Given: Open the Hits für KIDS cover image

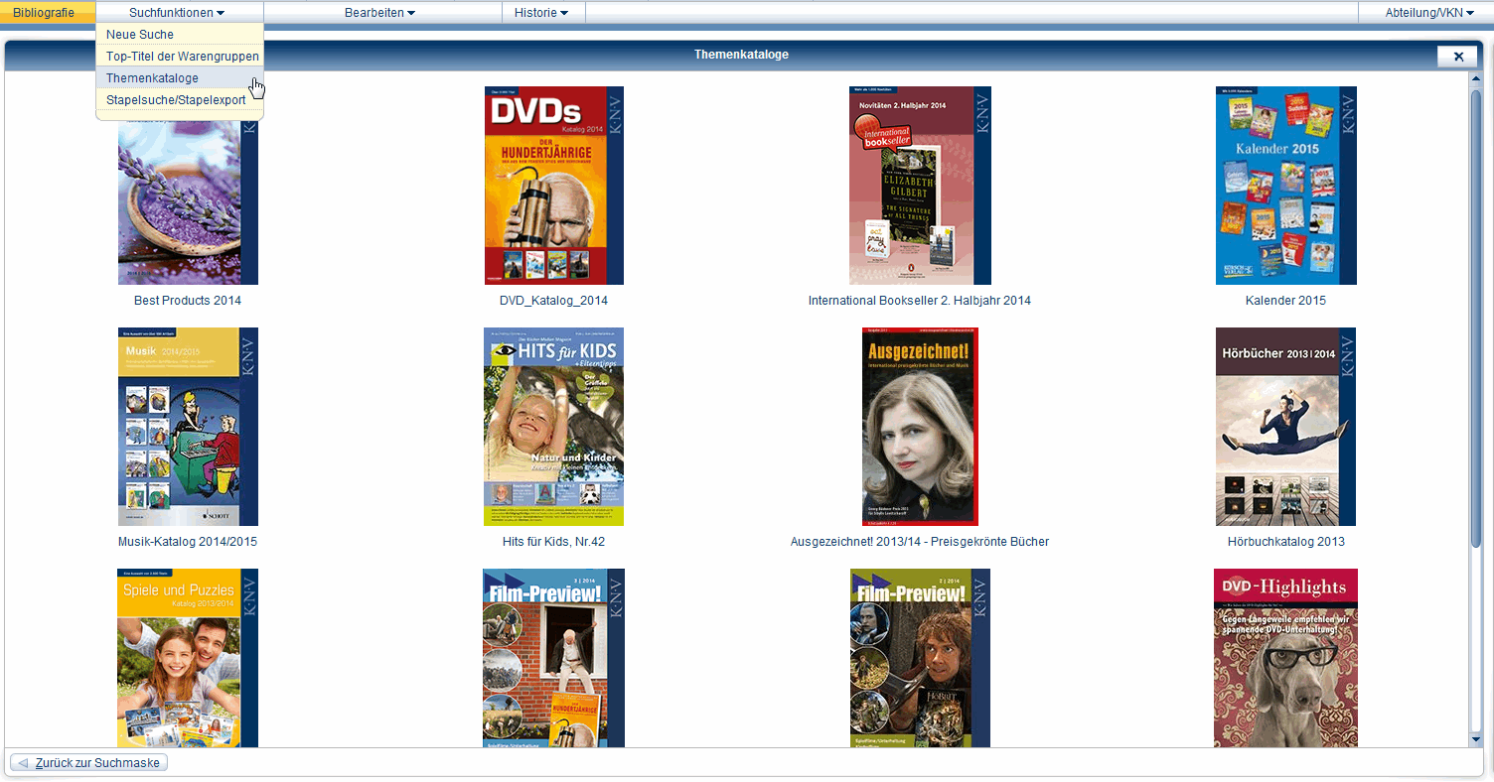Looking at the screenshot, I should (x=553, y=427).
